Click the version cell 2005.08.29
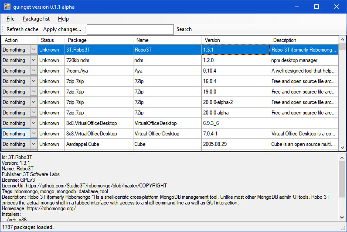This screenshot has width=347, height=232. click(x=236, y=144)
